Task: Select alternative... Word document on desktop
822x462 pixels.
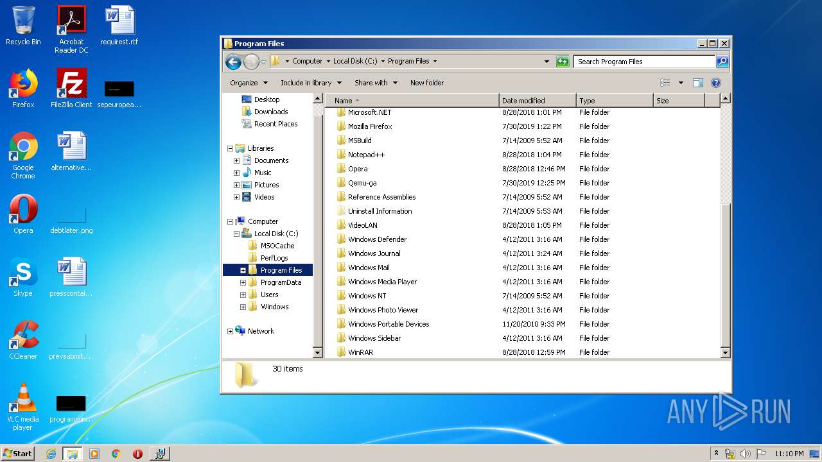Action: 71,151
